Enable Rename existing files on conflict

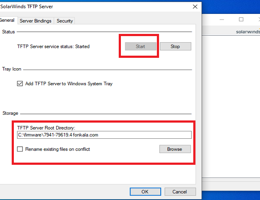coord(20,149)
